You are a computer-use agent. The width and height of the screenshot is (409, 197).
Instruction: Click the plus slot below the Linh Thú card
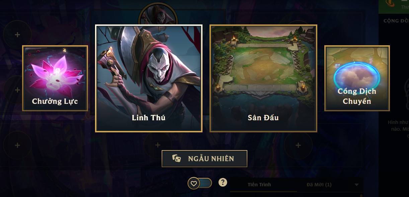158,145
